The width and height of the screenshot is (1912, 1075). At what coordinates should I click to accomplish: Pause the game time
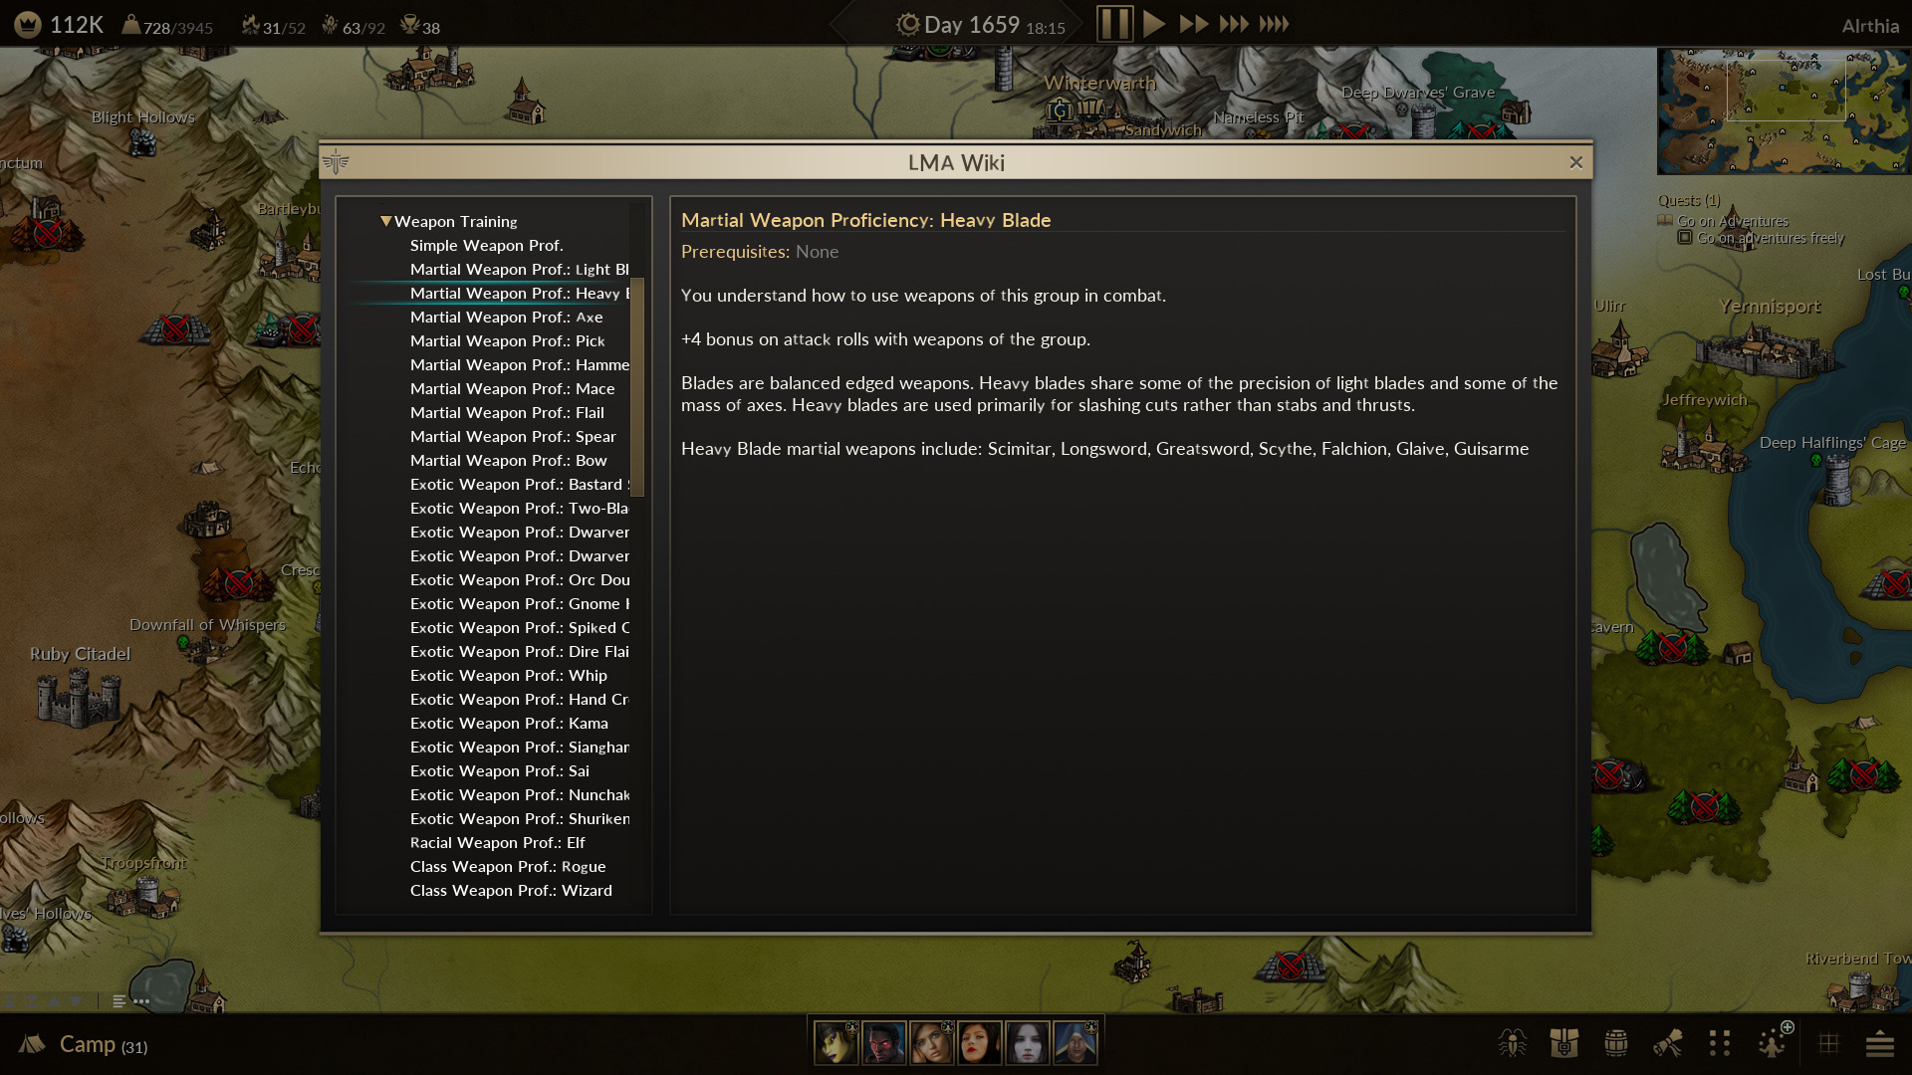click(x=1114, y=24)
